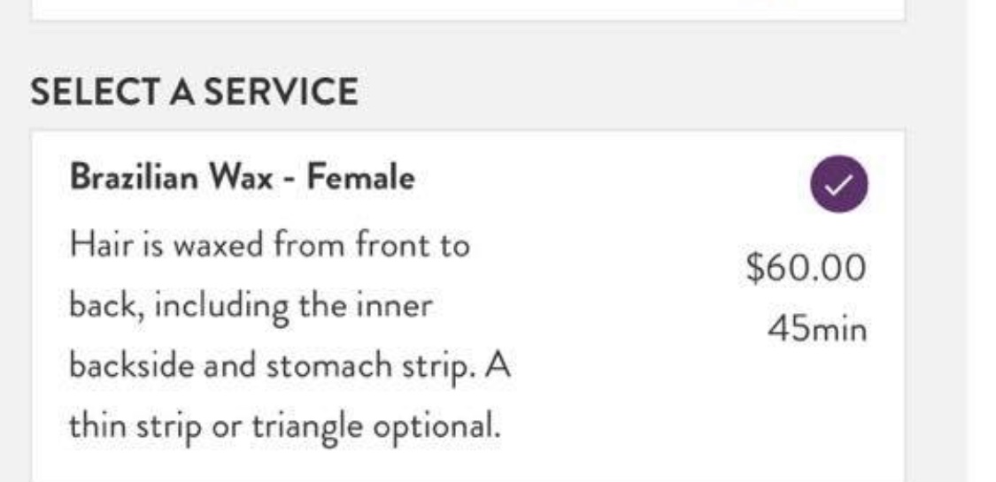Select the Brazilian Wax - Female title

point(242,180)
